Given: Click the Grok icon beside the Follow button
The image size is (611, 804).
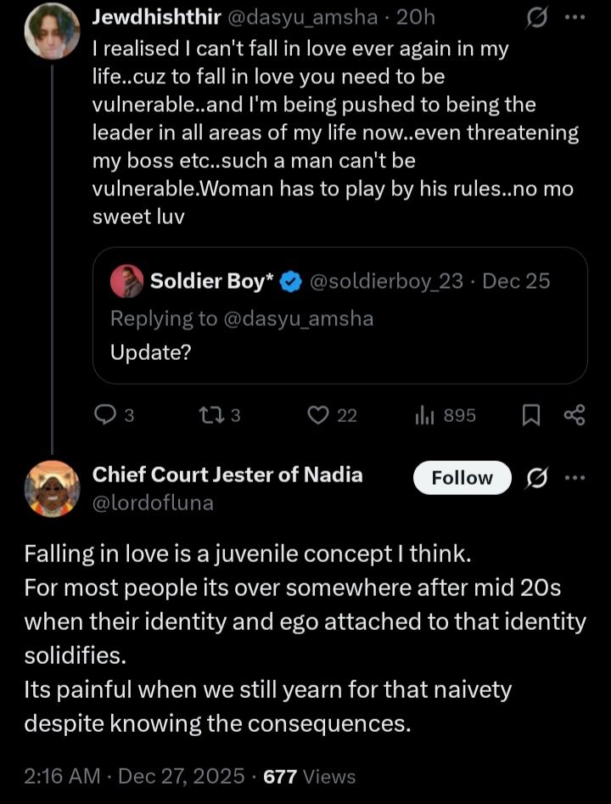Looking at the screenshot, I should [536, 478].
